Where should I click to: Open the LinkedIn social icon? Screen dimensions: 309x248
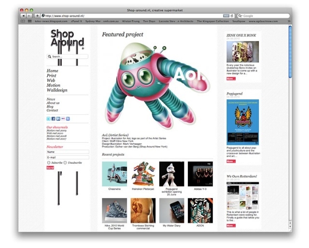coord(58,119)
